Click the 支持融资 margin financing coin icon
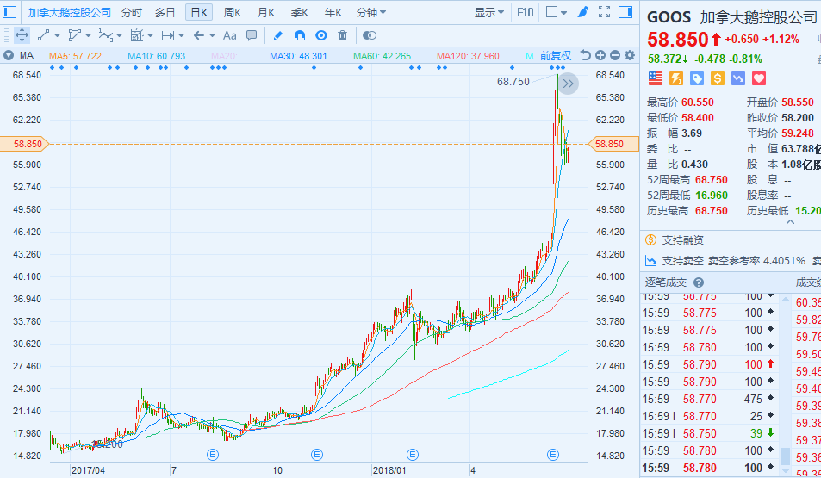Image resolution: width=821 pixels, height=478 pixels. point(650,239)
